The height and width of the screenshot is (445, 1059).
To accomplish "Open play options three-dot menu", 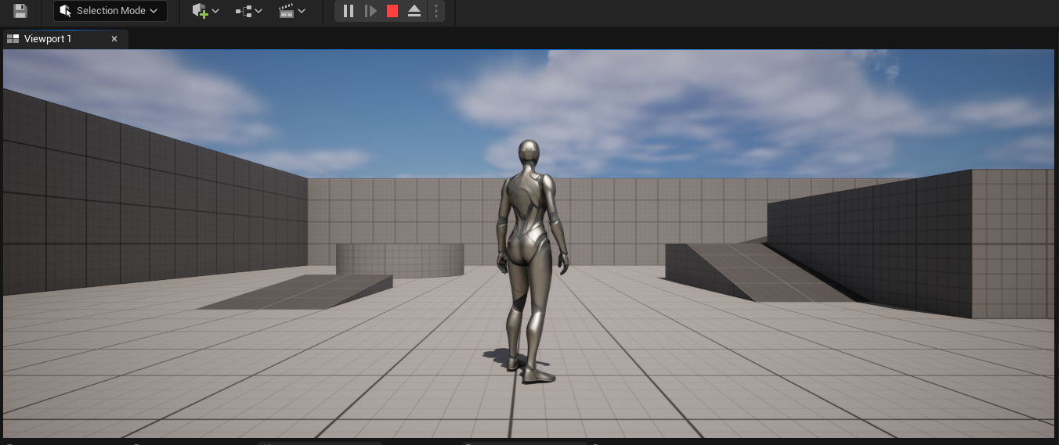I will (x=436, y=11).
